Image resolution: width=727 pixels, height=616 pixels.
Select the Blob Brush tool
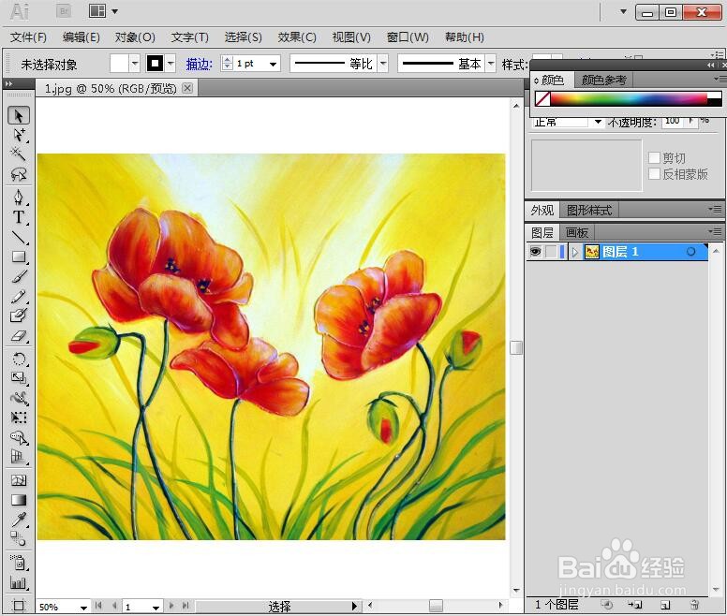point(19,315)
